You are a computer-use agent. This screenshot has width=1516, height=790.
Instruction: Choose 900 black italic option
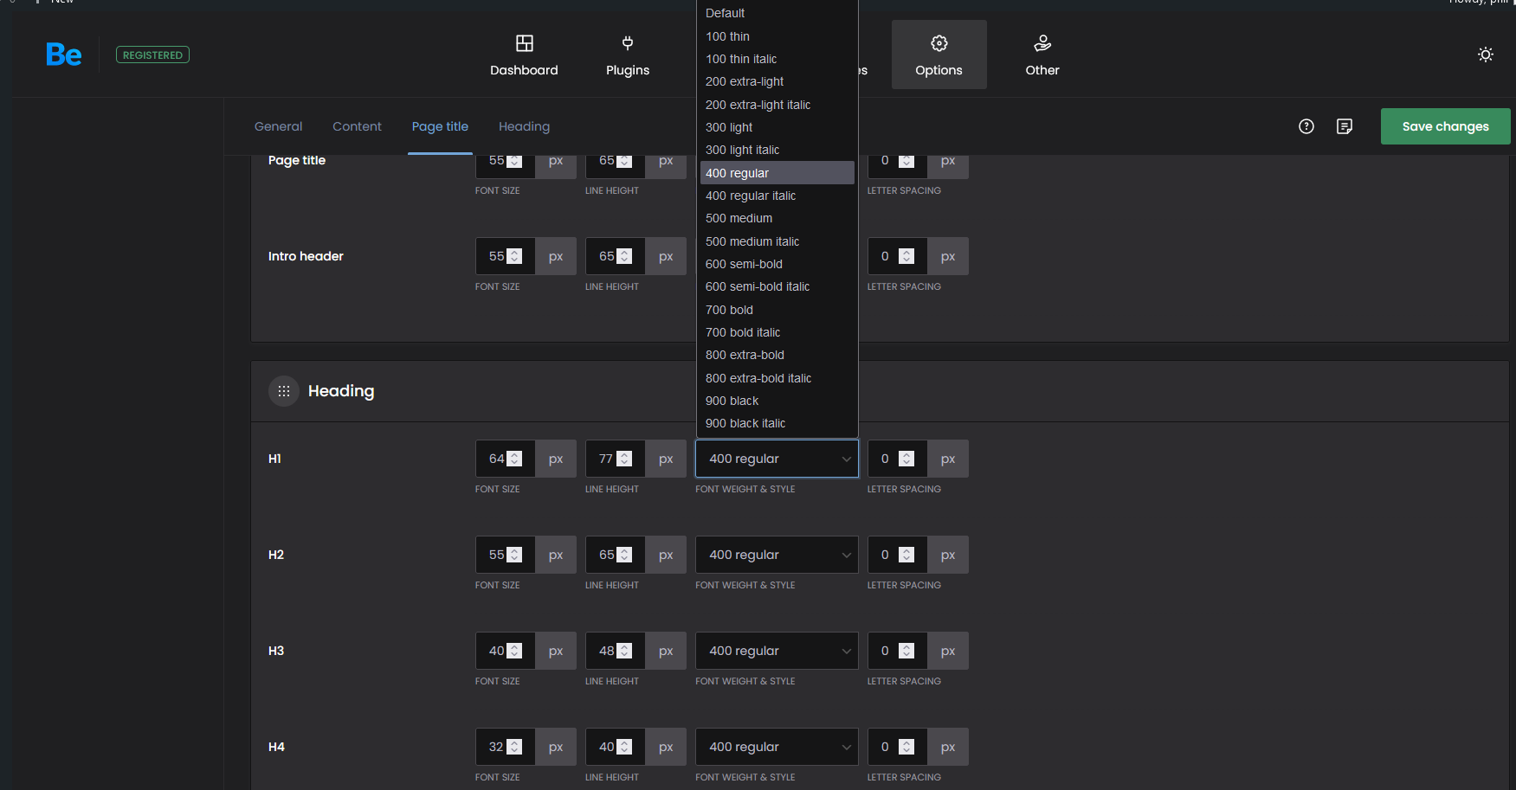(x=777, y=423)
